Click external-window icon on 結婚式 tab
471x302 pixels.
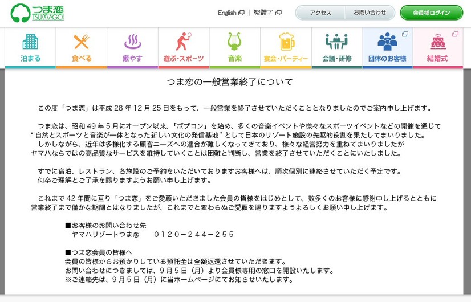click(x=456, y=34)
